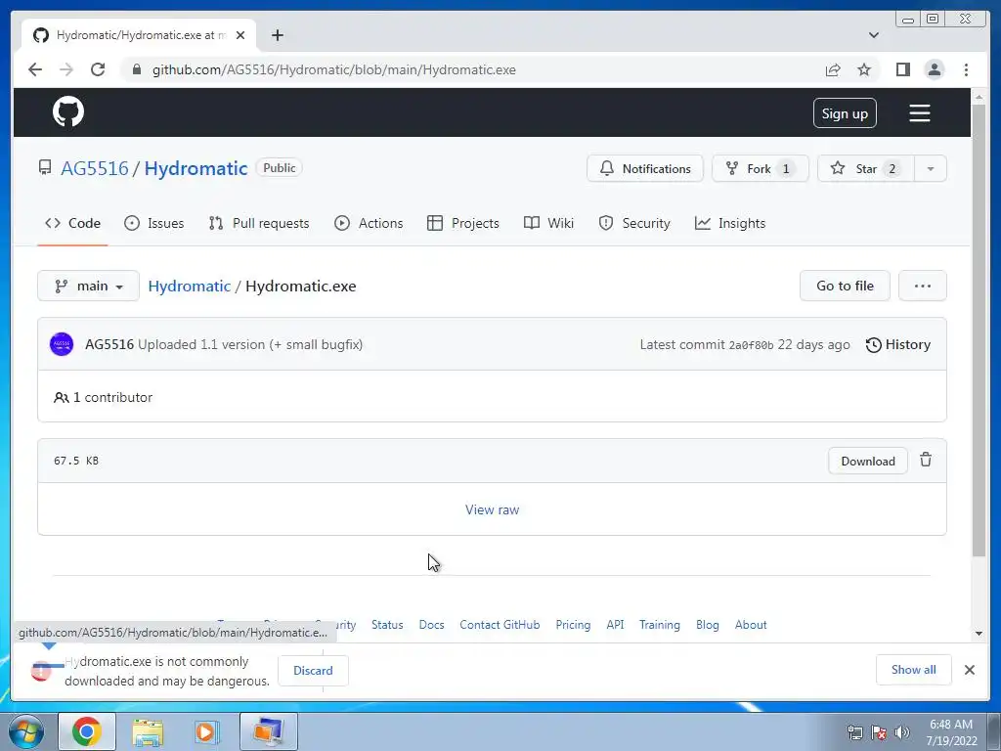Viewport: 1001px width, 751px height.
Task: Click the share page icon in address bar
Action: click(x=833, y=69)
